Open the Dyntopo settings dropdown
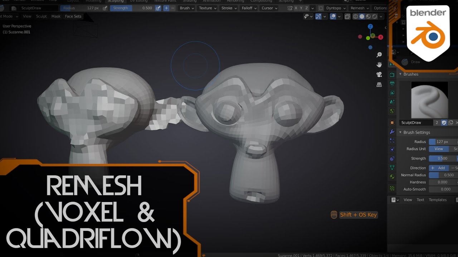 (336, 8)
